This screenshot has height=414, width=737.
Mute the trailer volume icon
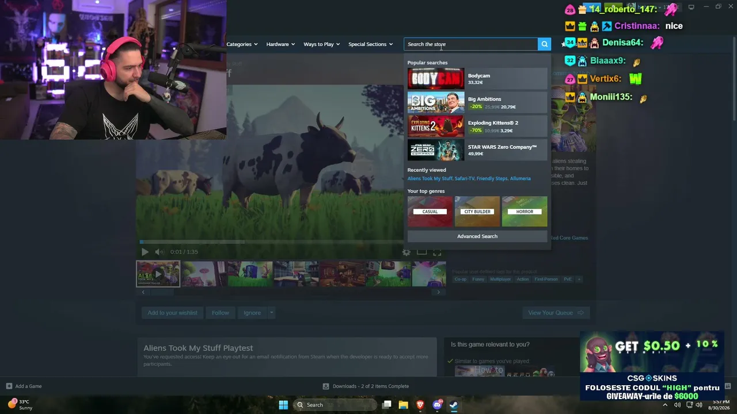[x=159, y=252]
